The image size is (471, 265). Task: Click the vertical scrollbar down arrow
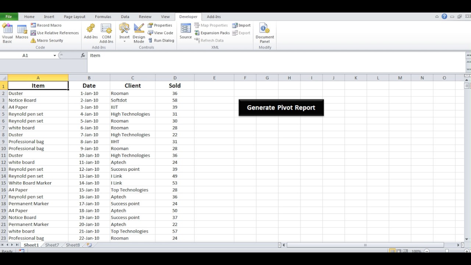[x=467, y=239]
